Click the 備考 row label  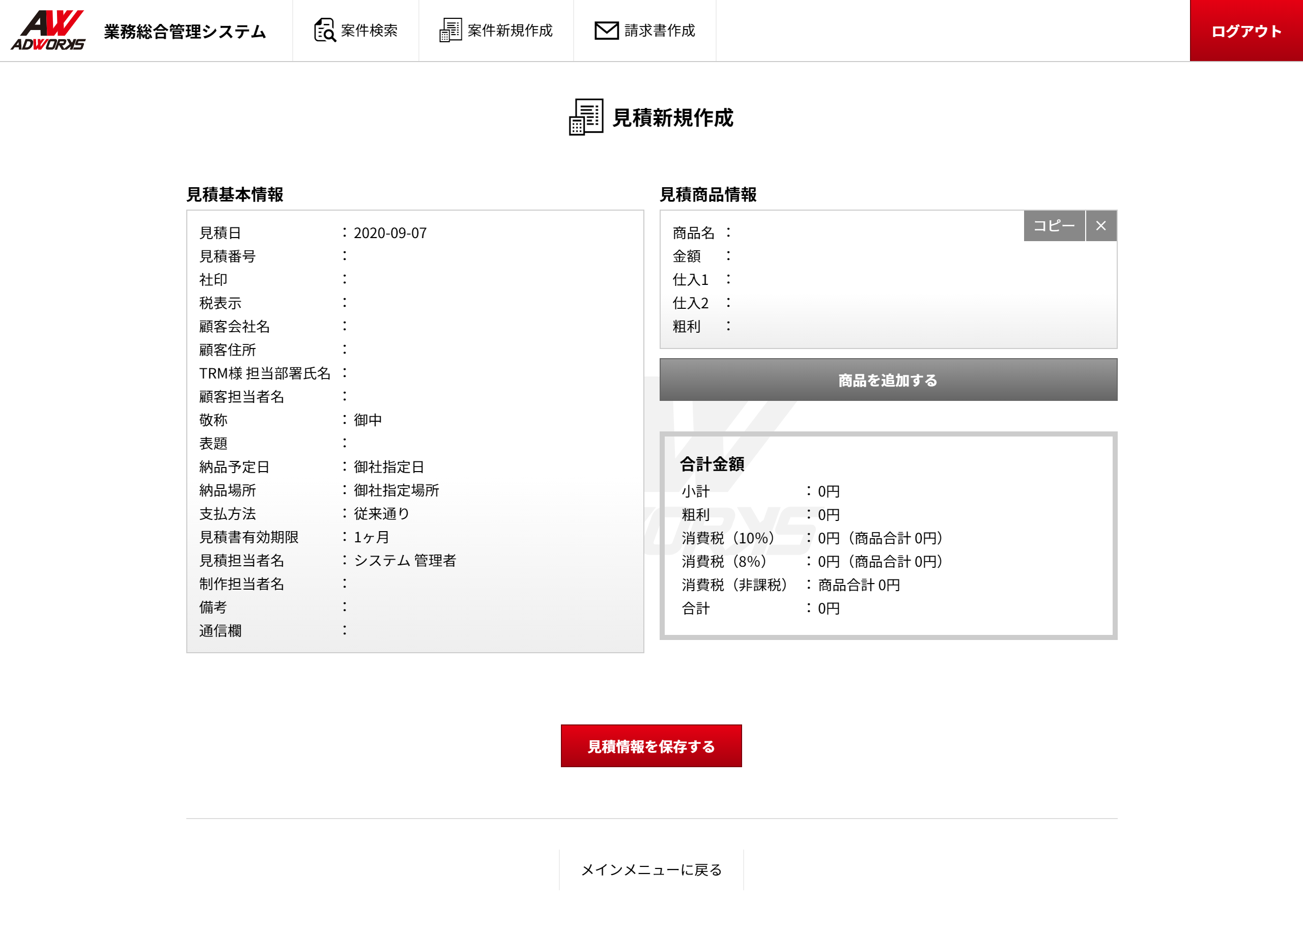[x=213, y=607]
